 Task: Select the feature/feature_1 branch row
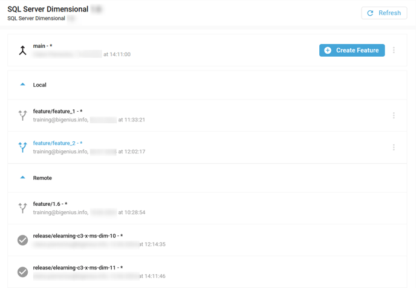coord(207,115)
